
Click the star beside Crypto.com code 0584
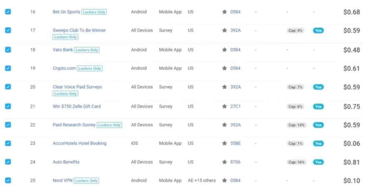(x=224, y=69)
